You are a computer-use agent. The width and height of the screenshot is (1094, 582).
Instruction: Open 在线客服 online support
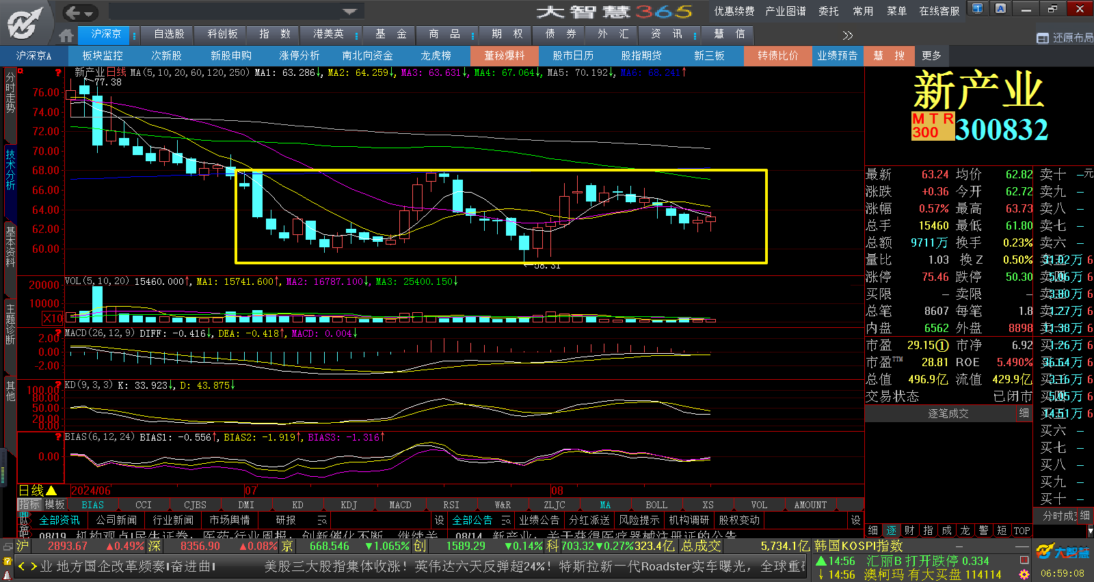click(x=939, y=11)
